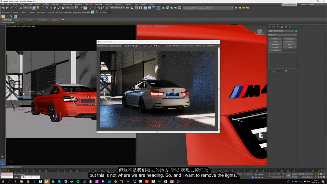
Task: Click the Redo arrow icon
Action: coord(7,8)
